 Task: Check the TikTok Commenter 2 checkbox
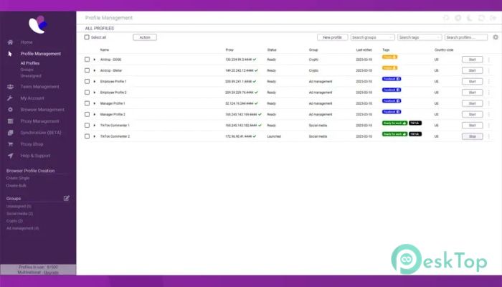click(x=87, y=136)
